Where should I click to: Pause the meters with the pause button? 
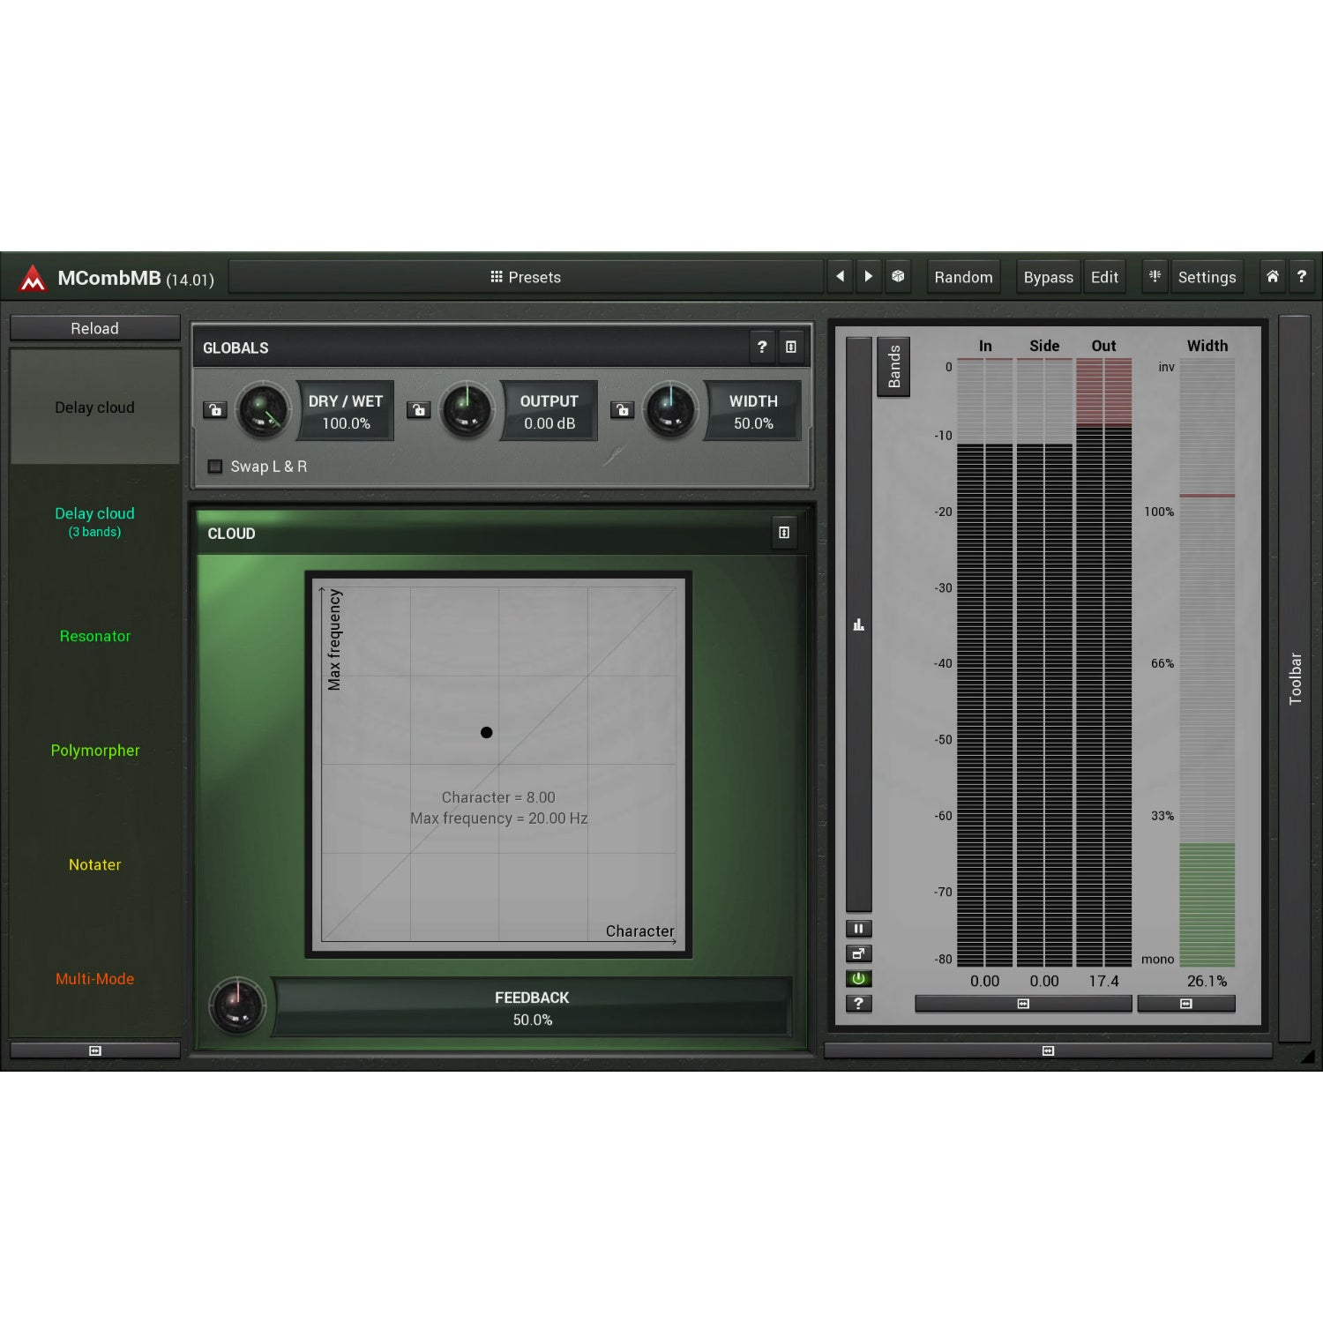pos(858,929)
